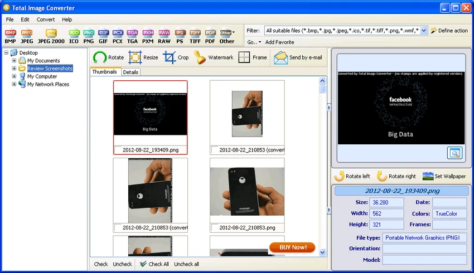Choose the PCX format icon

pyautogui.click(x=118, y=36)
